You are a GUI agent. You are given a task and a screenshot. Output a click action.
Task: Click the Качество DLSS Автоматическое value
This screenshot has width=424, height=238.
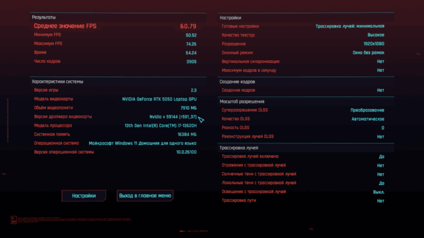pyautogui.click(x=367, y=119)
